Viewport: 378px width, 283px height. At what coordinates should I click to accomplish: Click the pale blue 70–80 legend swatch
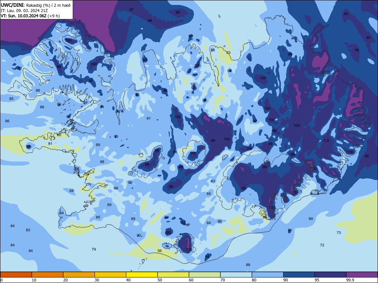click(236, 275)
